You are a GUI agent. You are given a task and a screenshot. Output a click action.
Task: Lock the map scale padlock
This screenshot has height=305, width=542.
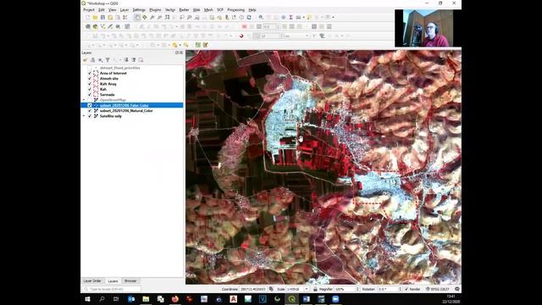315,289
